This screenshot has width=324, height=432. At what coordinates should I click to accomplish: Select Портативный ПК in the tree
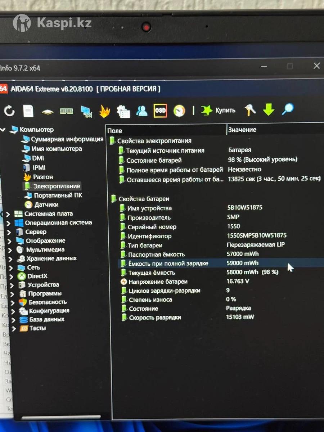click(x=58, y=195)
